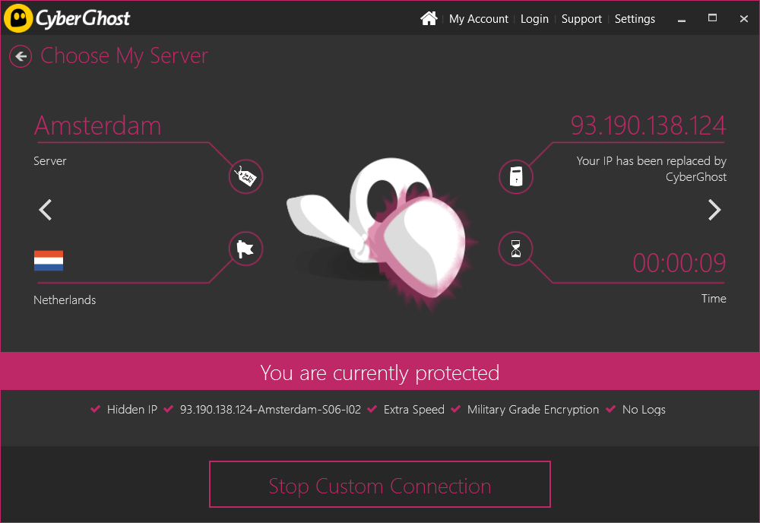Click the IP address device icon
This screenshot has height=523, width=760.
(x=516, y=176)
